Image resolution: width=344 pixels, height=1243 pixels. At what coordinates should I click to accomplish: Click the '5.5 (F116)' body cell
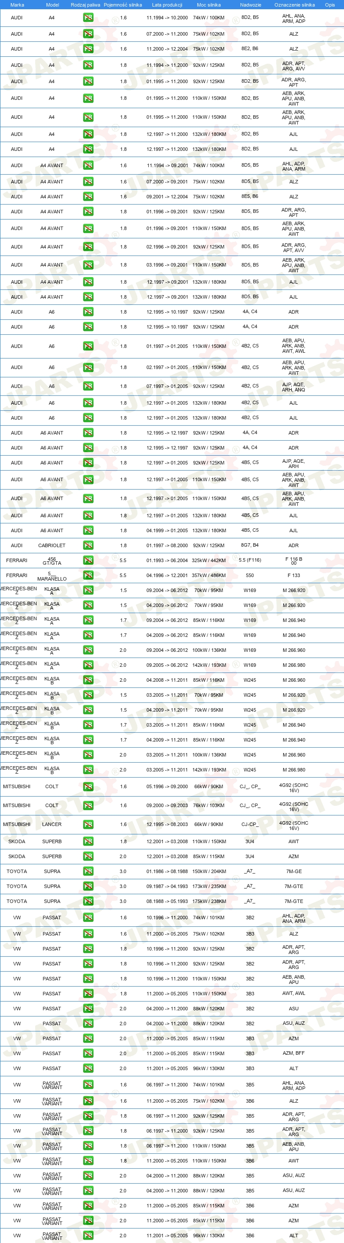point(250,560)
